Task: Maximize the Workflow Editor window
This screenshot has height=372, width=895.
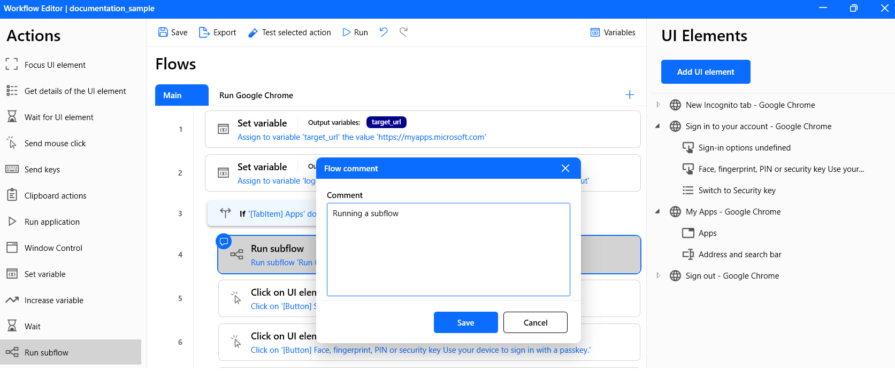Action: [x=854, y=8]
